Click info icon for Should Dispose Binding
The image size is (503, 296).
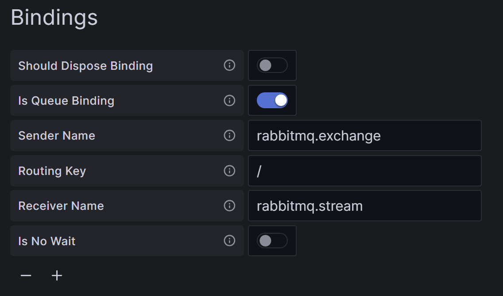point(229,65)
